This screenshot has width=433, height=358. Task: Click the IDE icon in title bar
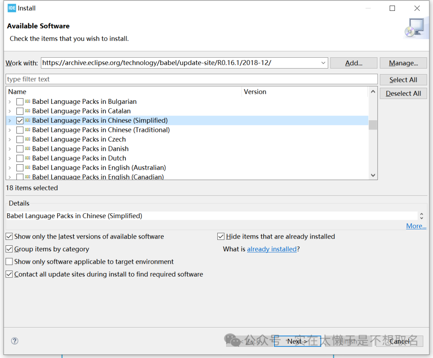coord(12,8)
